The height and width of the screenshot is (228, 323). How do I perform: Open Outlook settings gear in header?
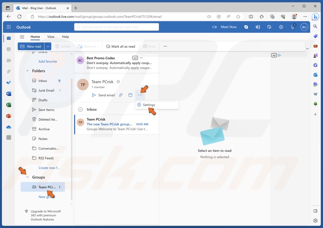point(281,27)
